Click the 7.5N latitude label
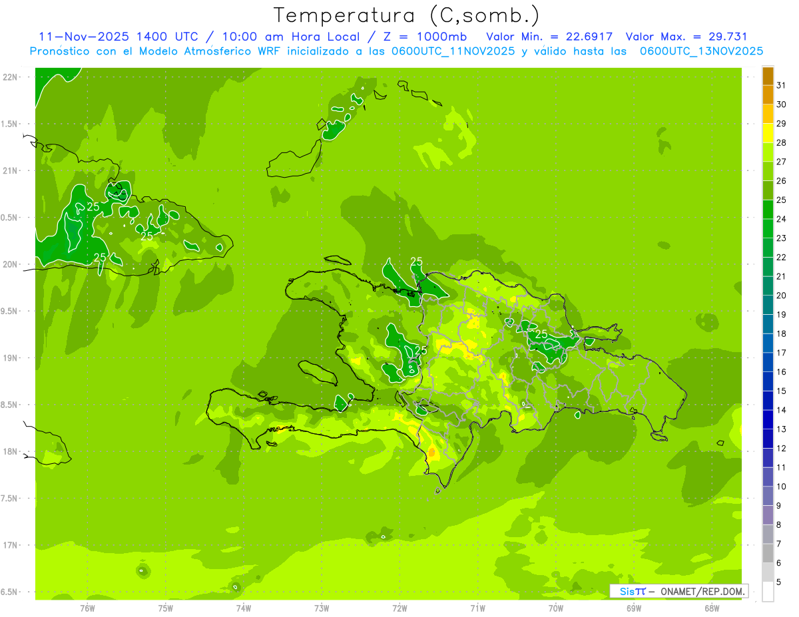Image resolution: width=799 pixels, height=617 pixels. tap(9, 498)
